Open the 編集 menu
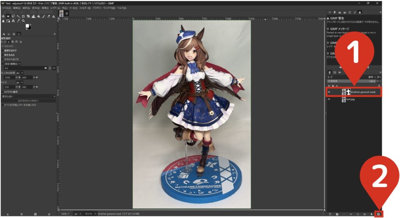Image resolution: width=400 pixels, height=218 pixels. click(16, 8)
